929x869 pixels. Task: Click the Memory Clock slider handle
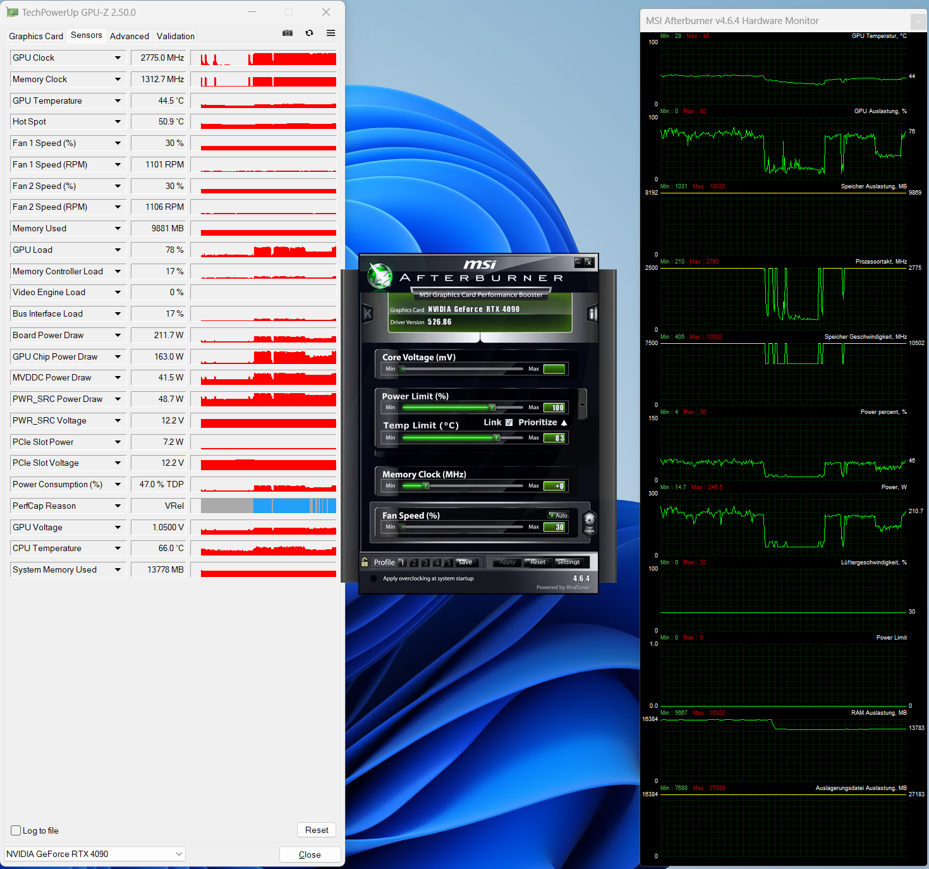tap(426, 486)
